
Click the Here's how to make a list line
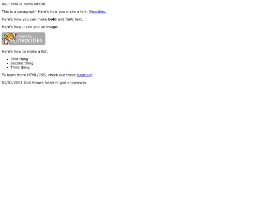click(25, 52)
